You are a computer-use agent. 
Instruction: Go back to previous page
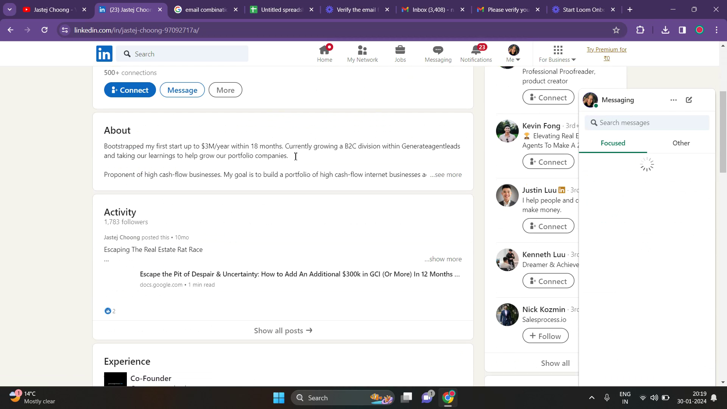11,30
